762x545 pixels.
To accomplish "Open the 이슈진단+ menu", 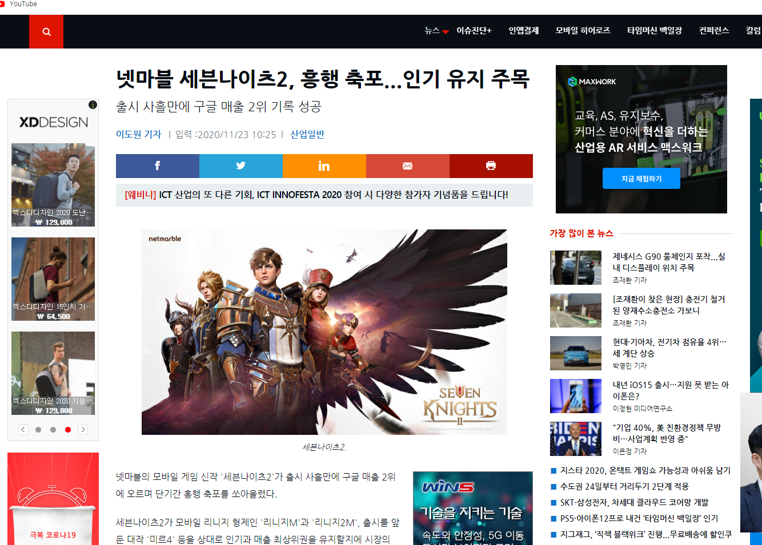I will pos(474,31).
